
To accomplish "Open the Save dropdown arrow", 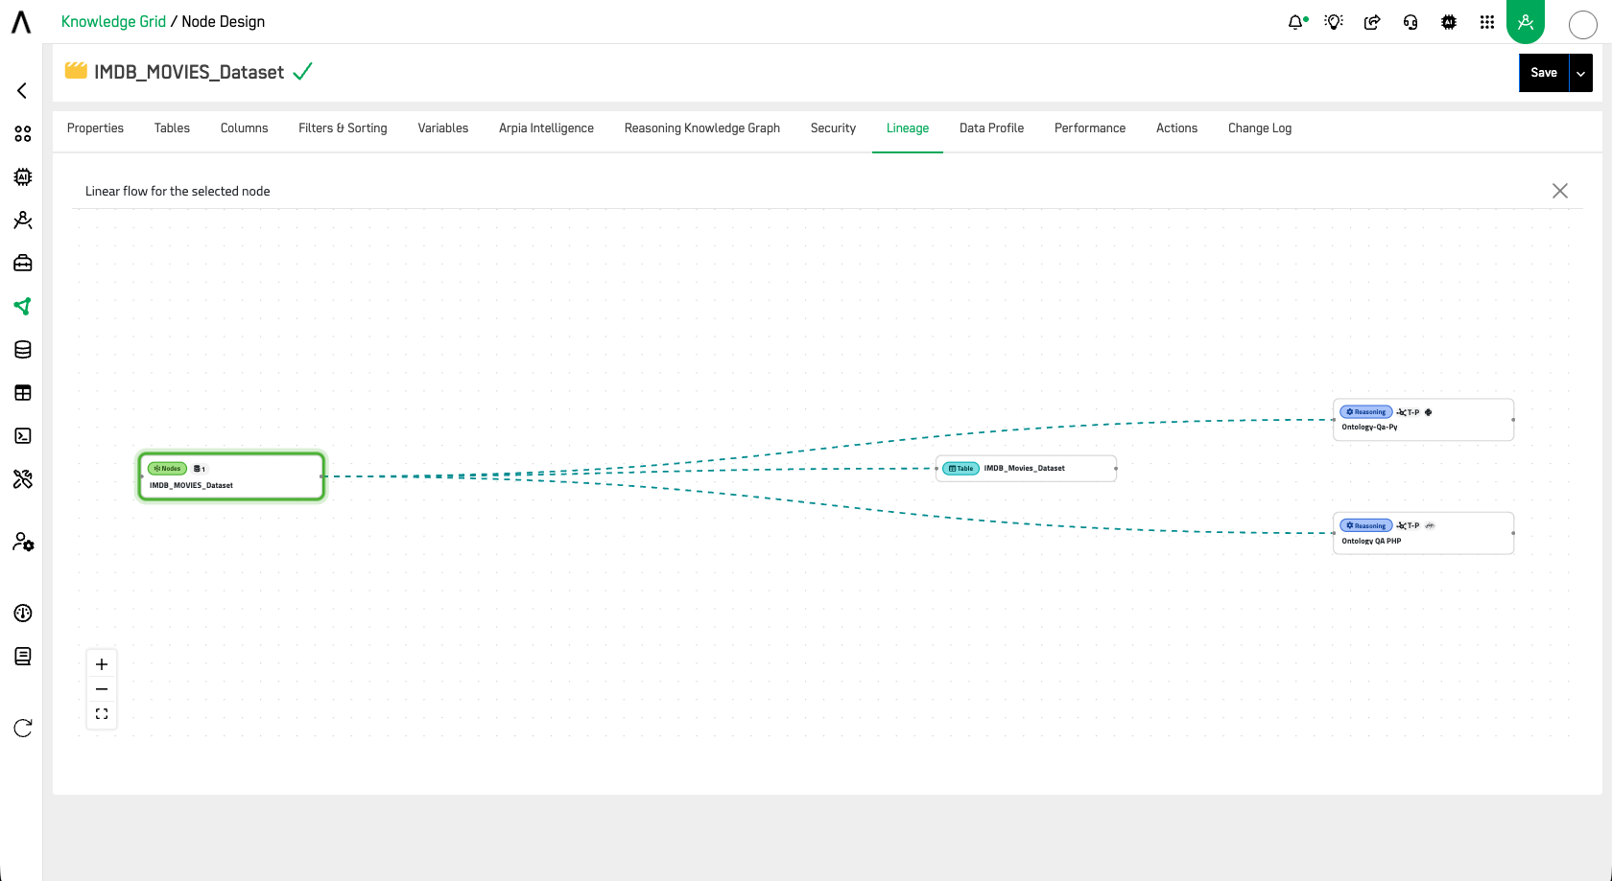I will pos(1581,73).
